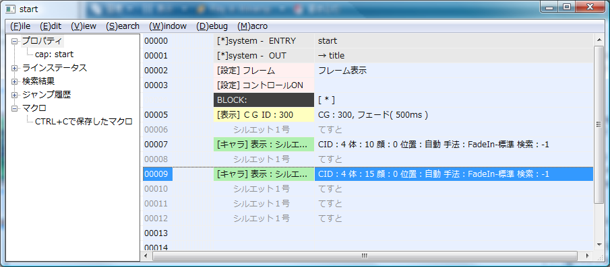This screenshot has height=267, width=610.
Task: Select the ジャンプ履歴 tree item
Action: click(x=47, y=95)
